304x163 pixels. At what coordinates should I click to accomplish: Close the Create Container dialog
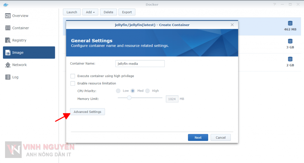232,25
